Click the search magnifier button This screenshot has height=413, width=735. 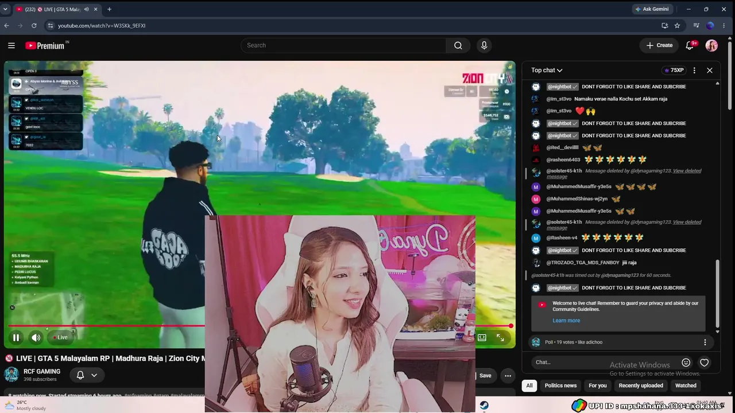point(458,45)
